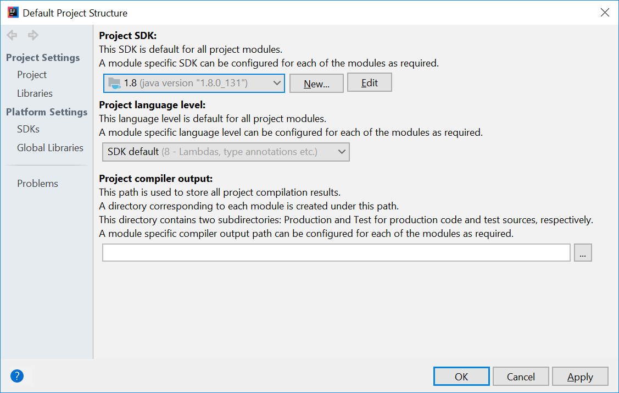
Task: Dismiss the dialog with Cancel
Action: pyautogui.click(x=520, y=377)
